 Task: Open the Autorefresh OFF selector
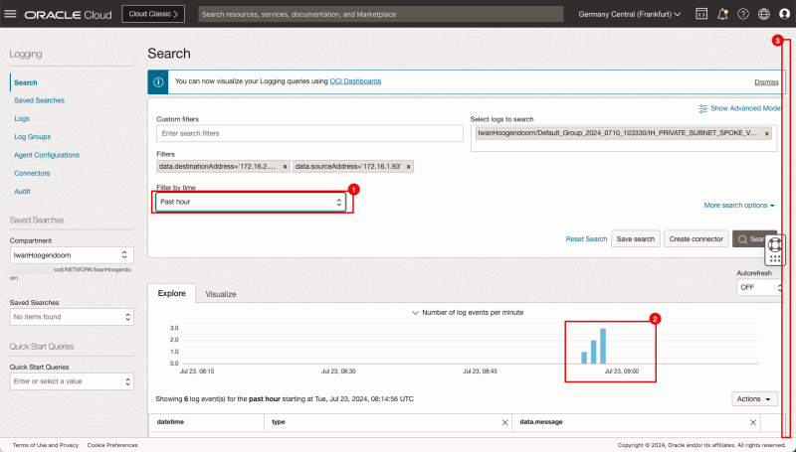756,287
